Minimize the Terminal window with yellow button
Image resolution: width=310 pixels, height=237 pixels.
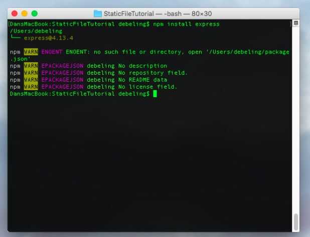coord(24,14)
